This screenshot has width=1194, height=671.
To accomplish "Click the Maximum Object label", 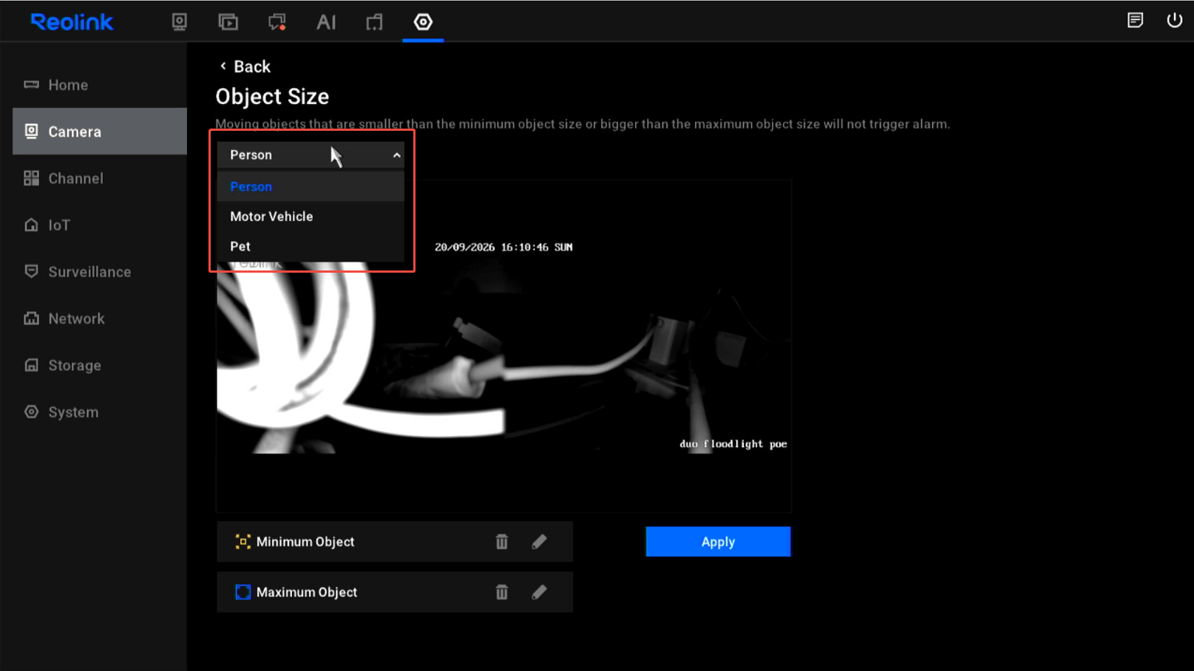I will (307, 592).
